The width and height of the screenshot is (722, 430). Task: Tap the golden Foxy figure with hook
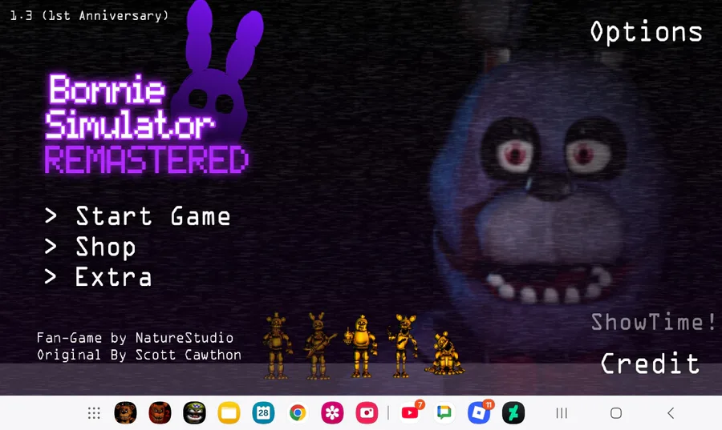[x=403, y=345]
